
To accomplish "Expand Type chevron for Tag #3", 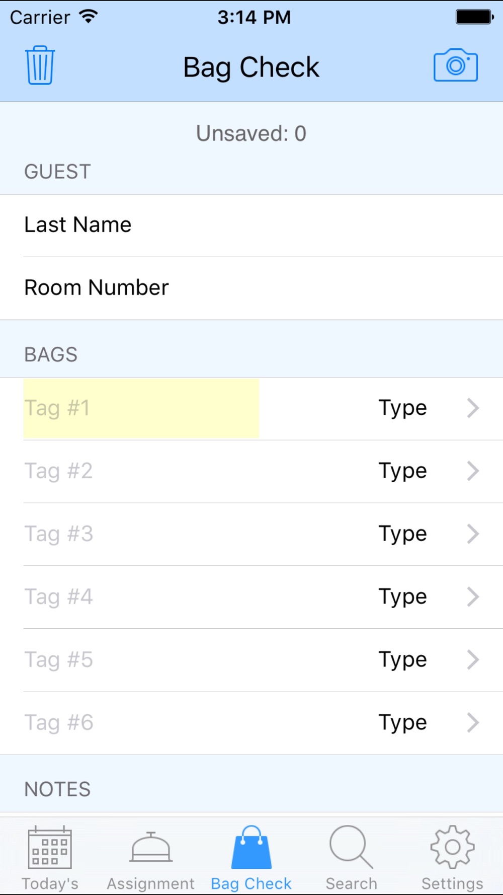I will point(472,534).
